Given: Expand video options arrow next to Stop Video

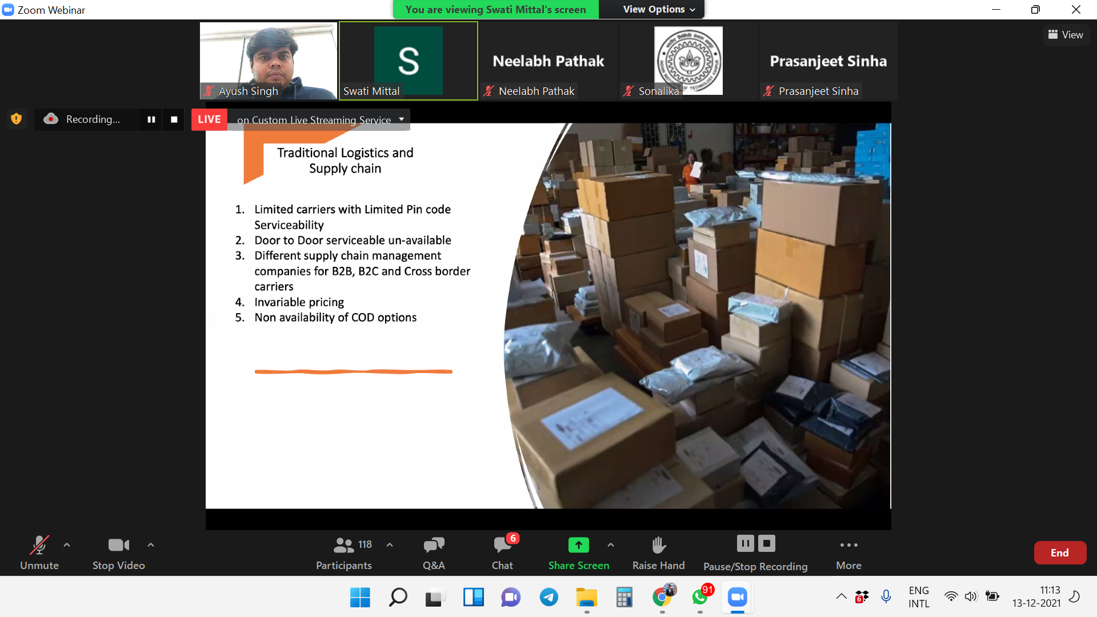Looking at the screenshot, I should click(151, 545).
